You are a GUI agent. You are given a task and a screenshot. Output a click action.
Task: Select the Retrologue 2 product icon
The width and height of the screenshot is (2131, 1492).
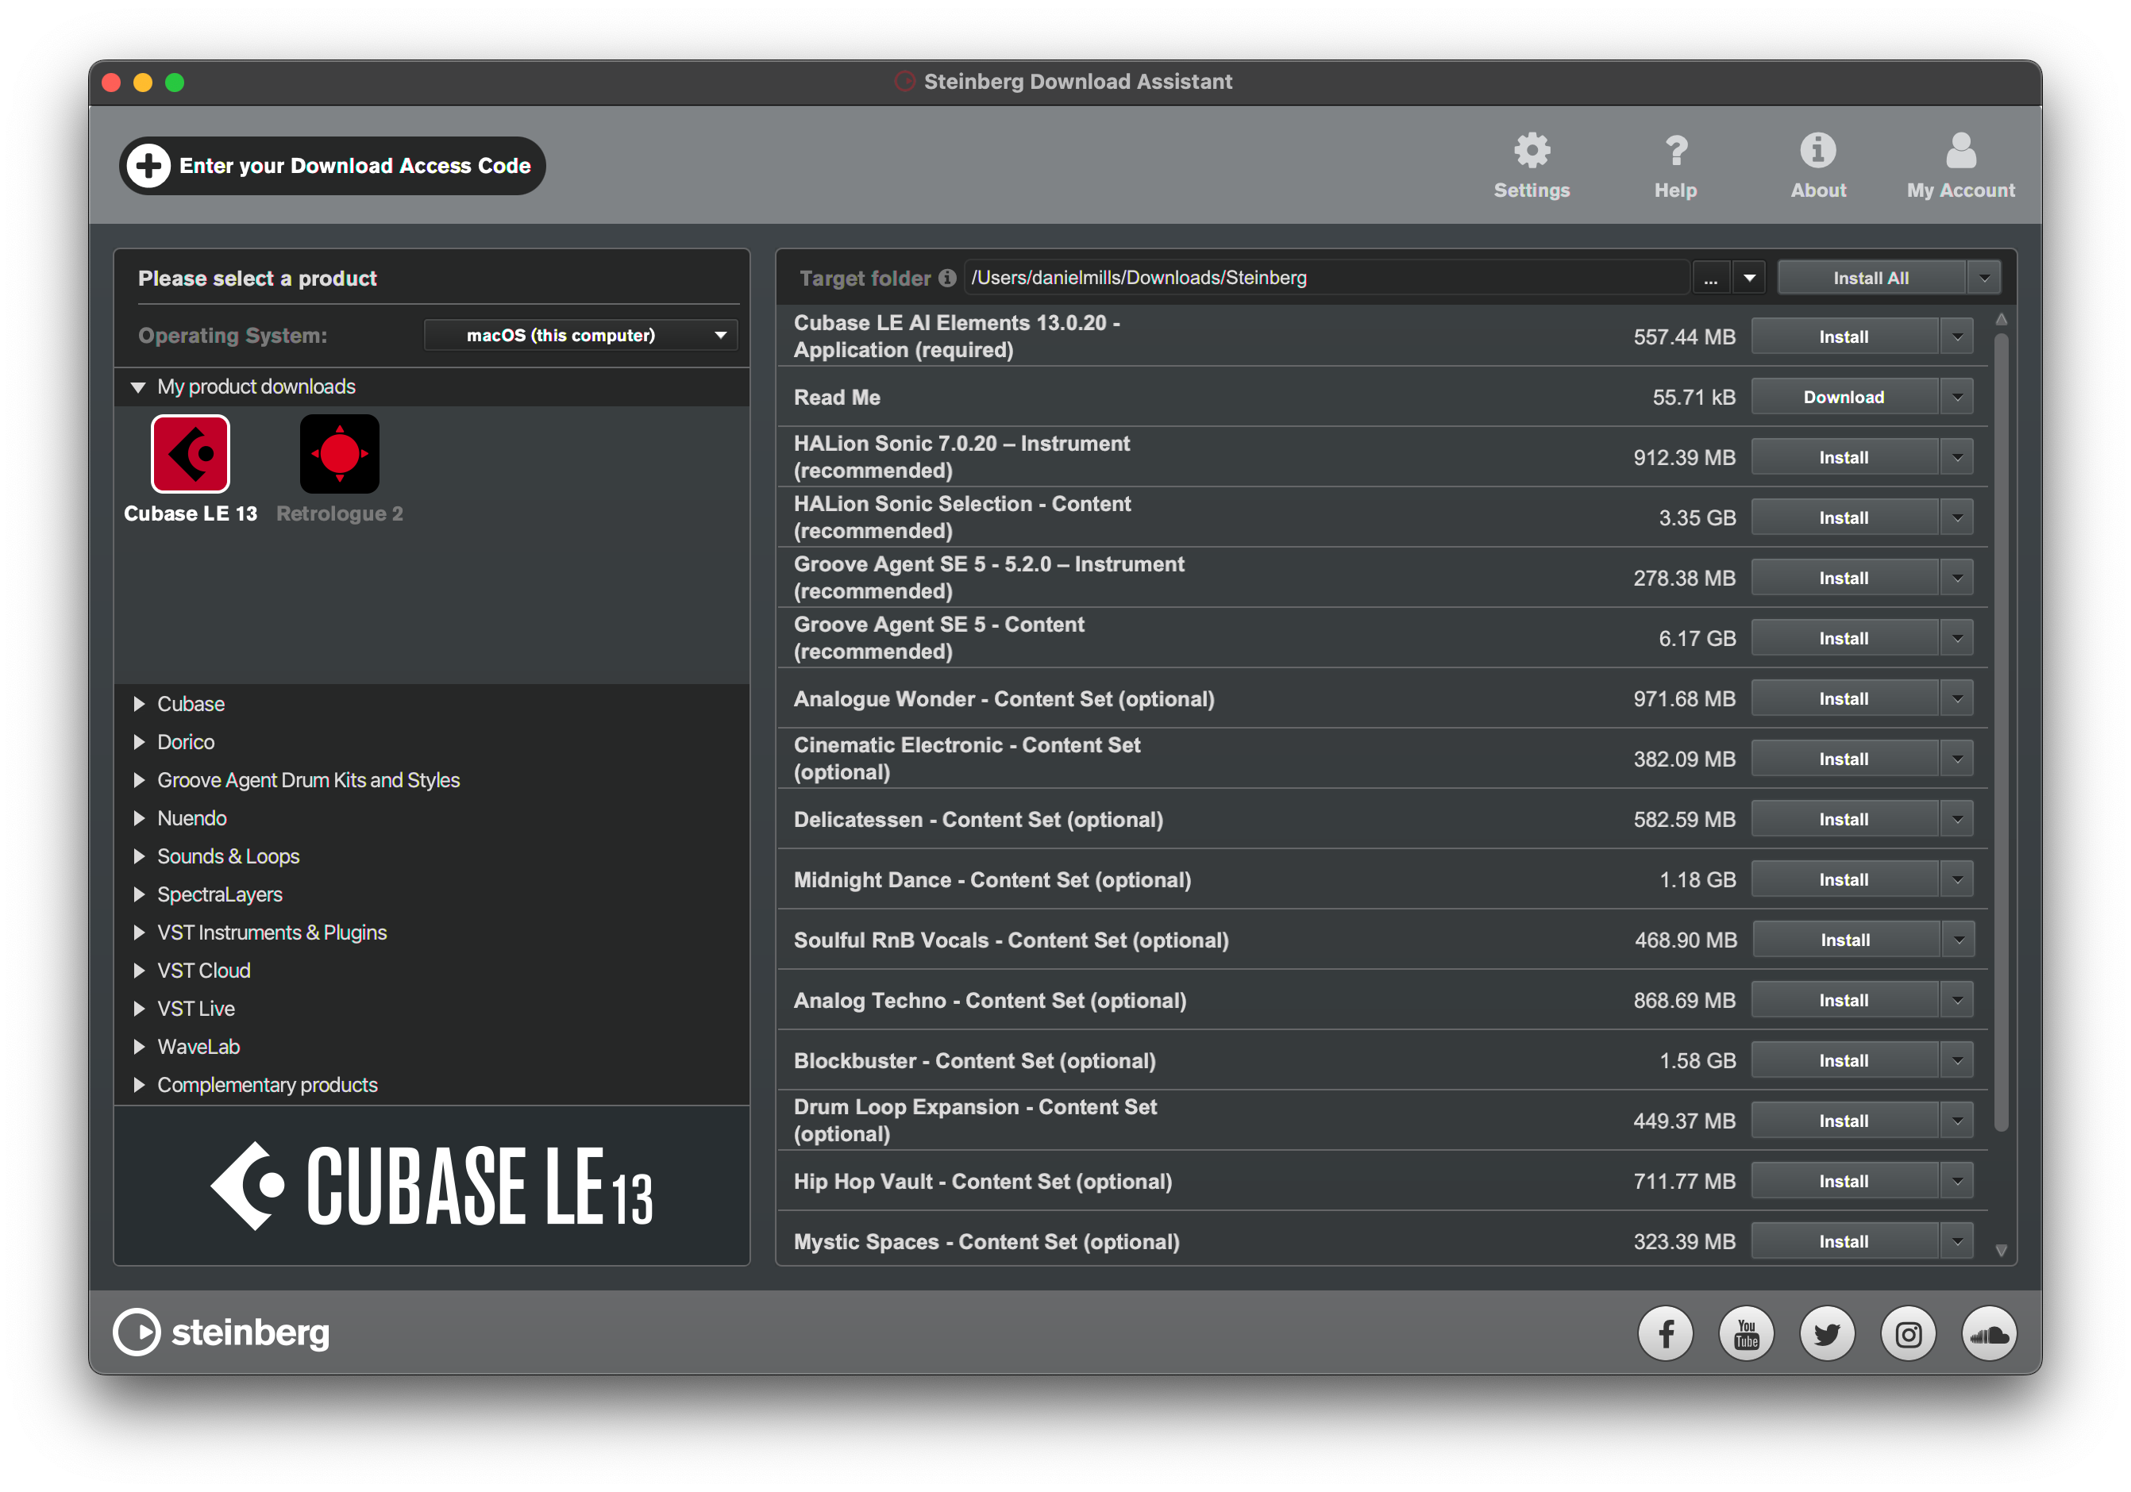coord(340,455)
